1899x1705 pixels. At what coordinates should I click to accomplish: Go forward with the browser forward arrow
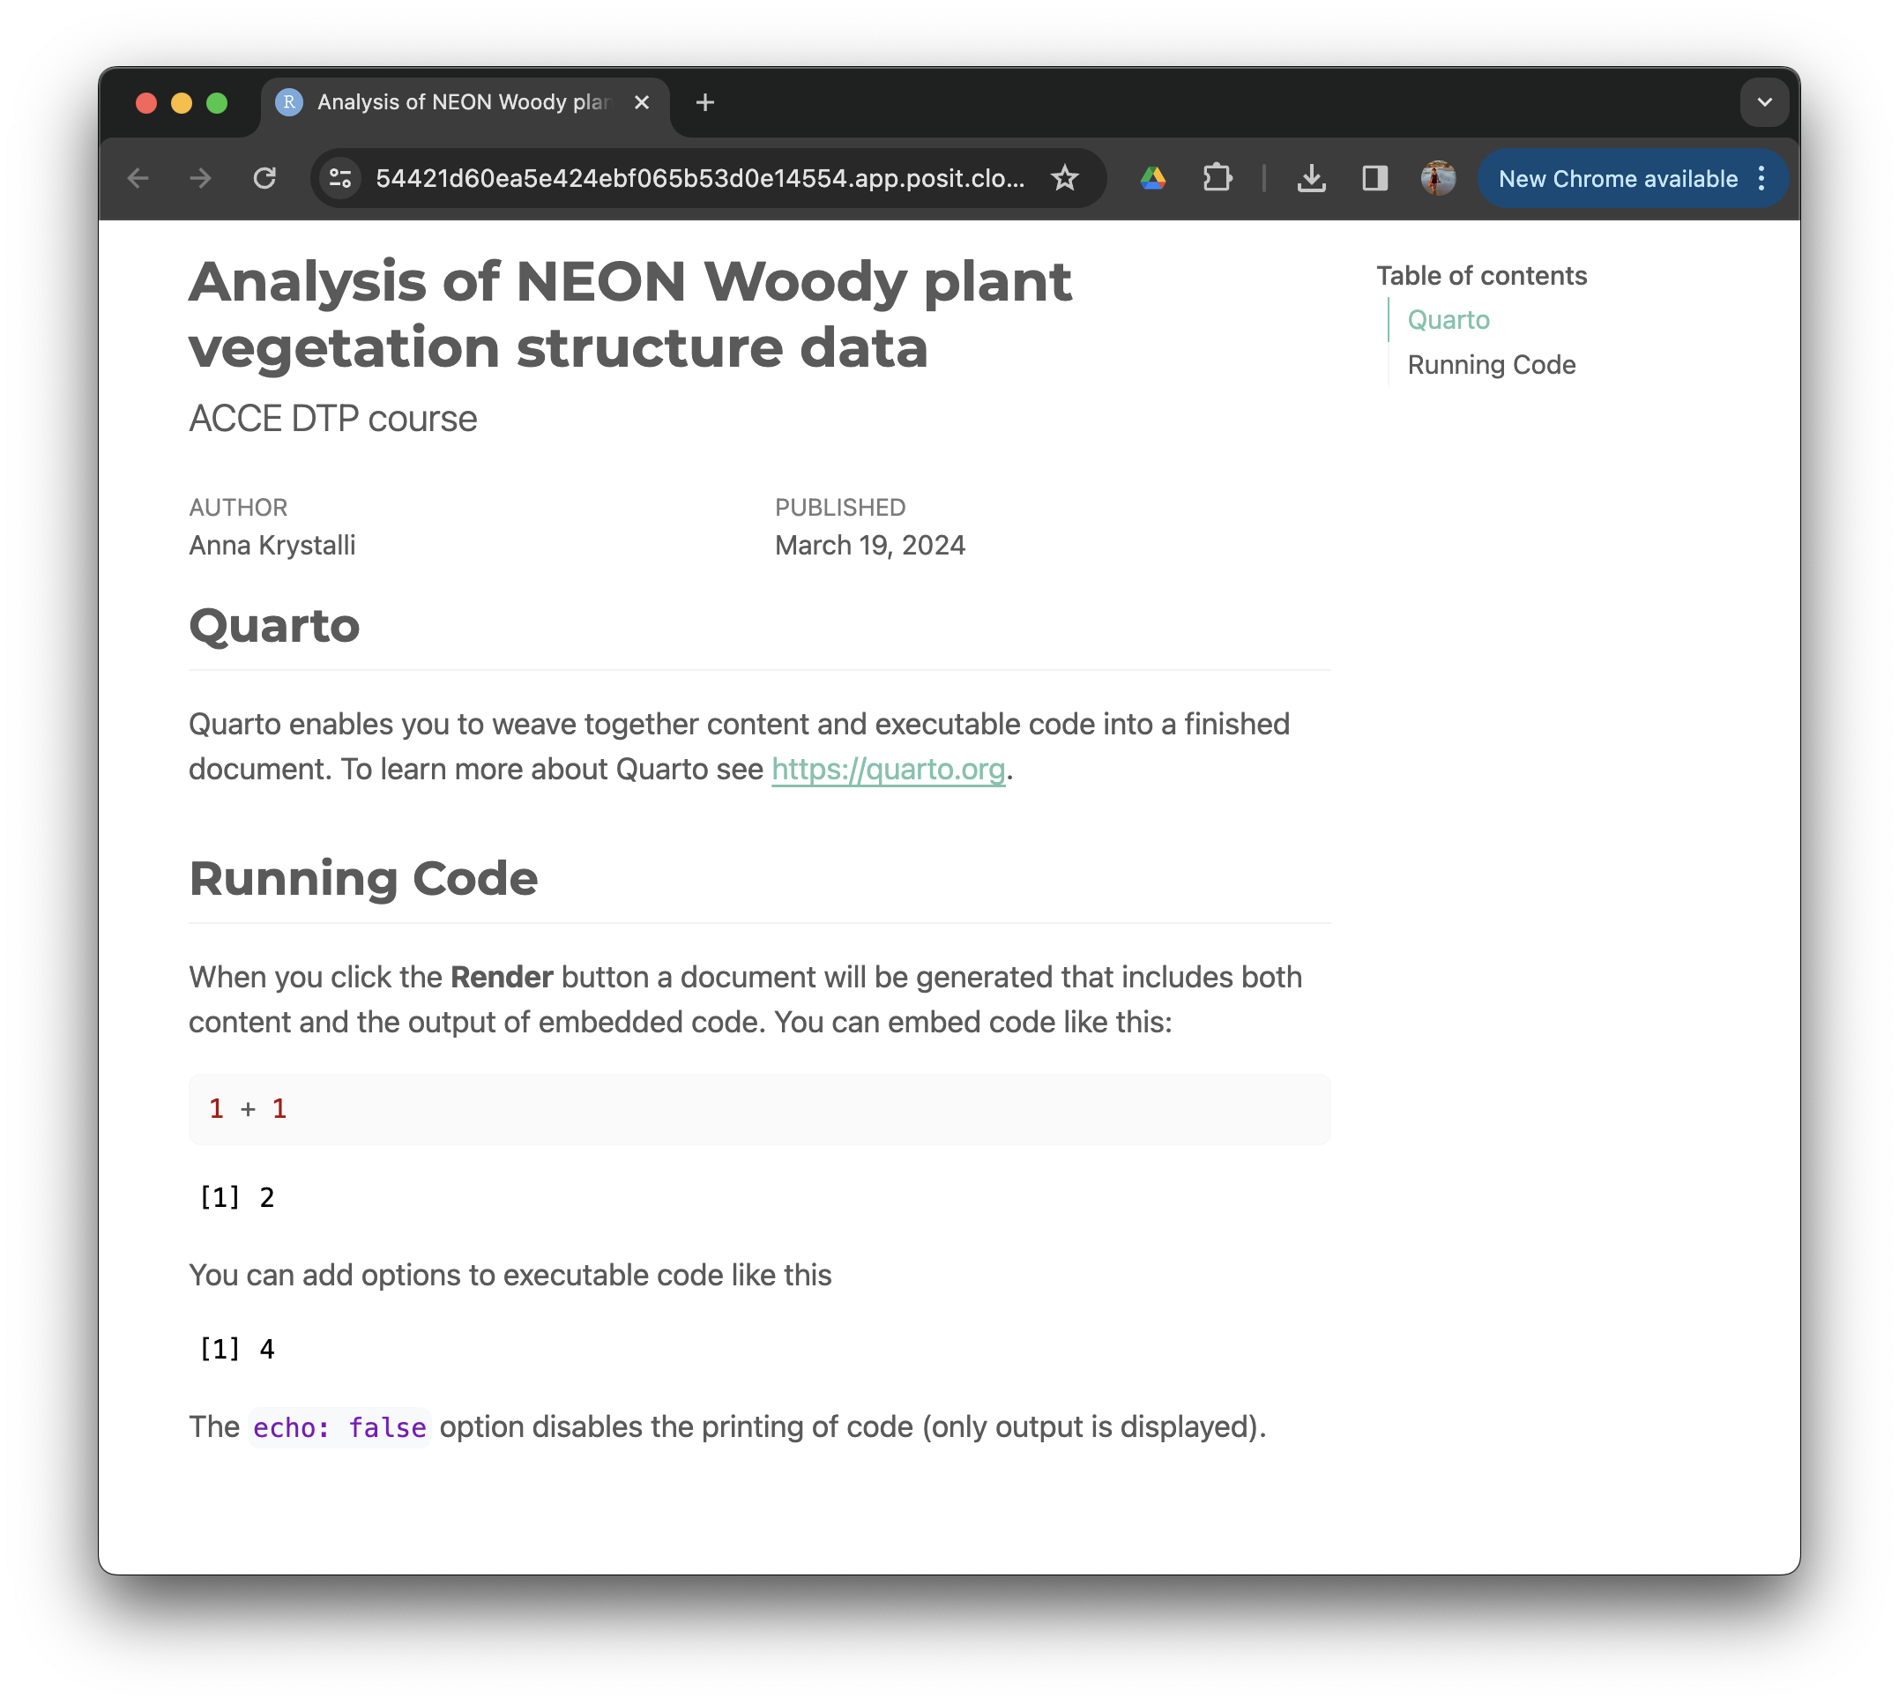(200, 178)
